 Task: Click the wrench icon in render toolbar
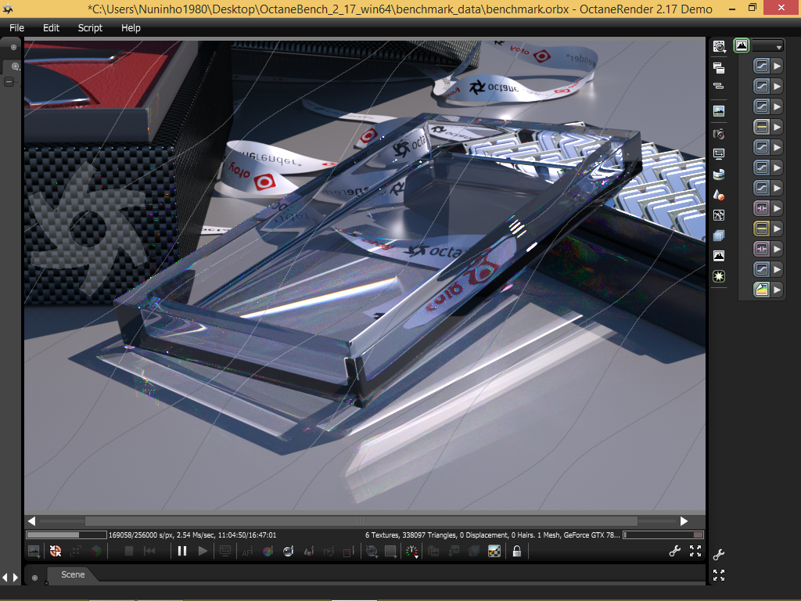click(x=675, y=550)
